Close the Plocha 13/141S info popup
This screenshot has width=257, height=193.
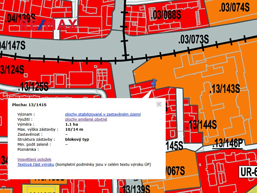click(159, 104)
